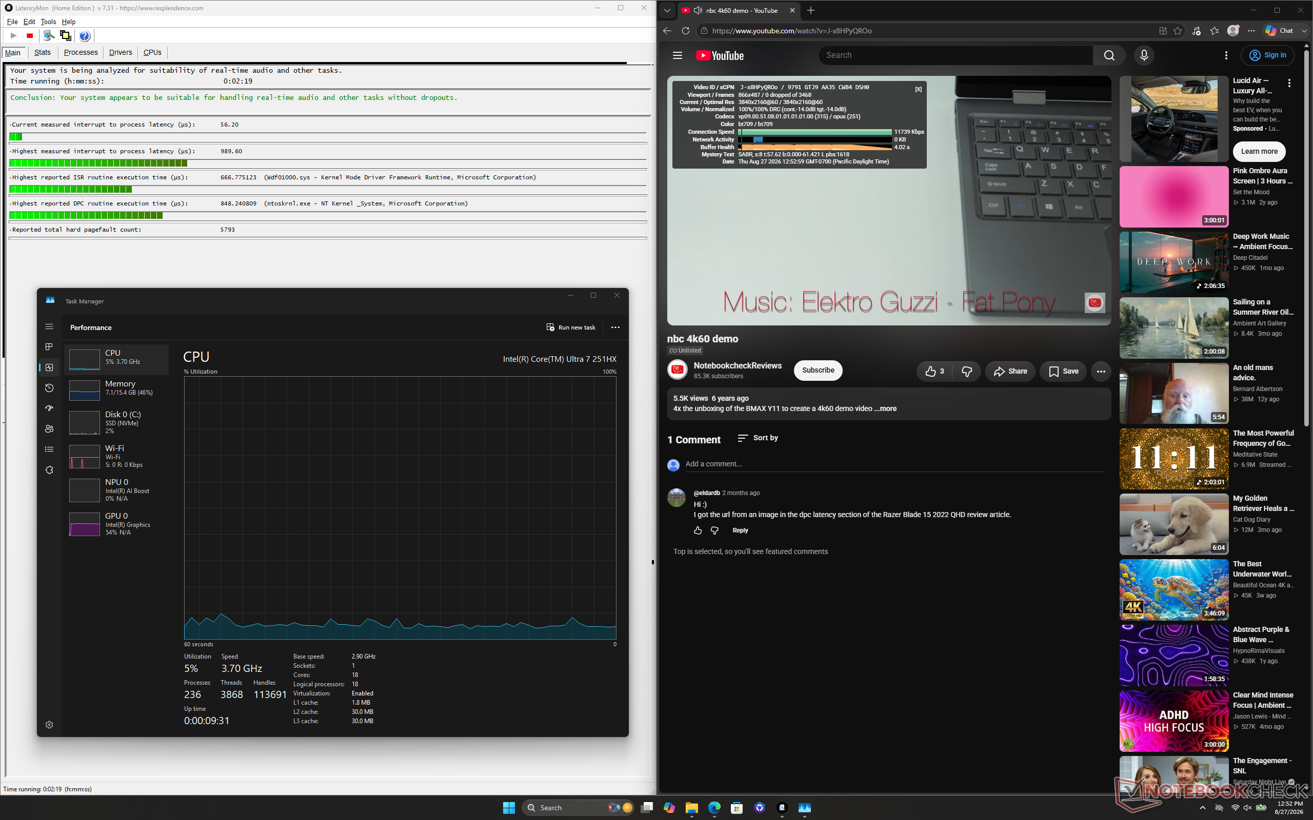Stop the LatencyMon monitor with the red button
The image size is (1313, 820).
30,36
